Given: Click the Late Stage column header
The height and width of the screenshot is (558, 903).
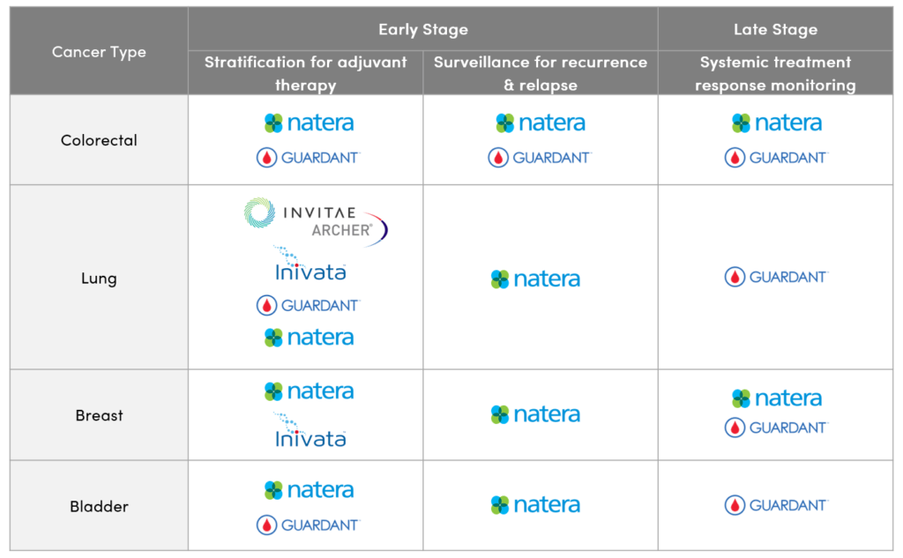Looking at the screenshot, I should 776,29.
